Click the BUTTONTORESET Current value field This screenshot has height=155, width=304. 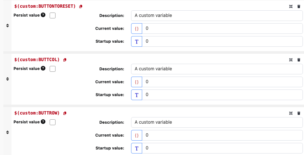[x=222, y=28]
